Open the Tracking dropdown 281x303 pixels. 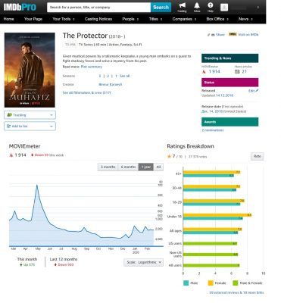tap(30, 115)
